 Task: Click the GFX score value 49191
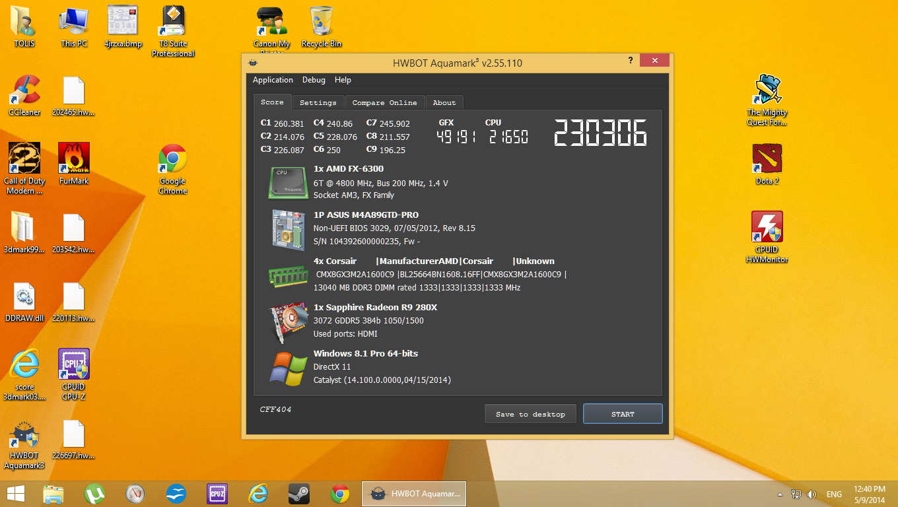pyautogui.click(x=455, y=137)
